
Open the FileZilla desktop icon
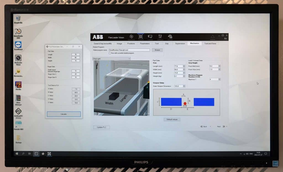[18, 85]
